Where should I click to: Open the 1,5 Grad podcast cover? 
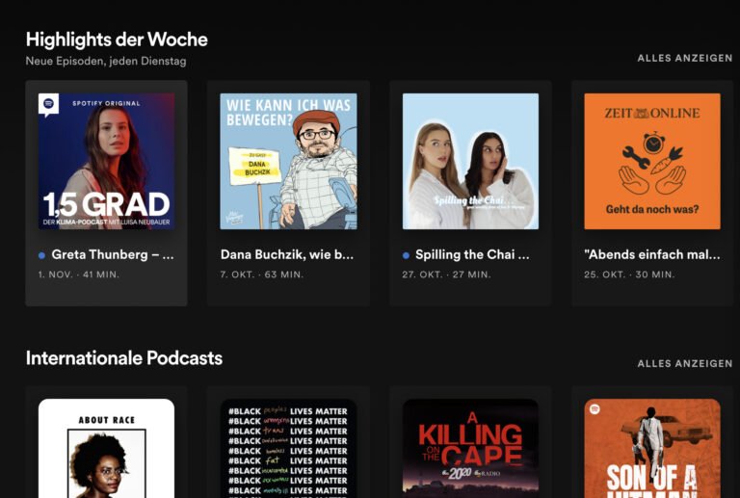(x=106, y=161)
